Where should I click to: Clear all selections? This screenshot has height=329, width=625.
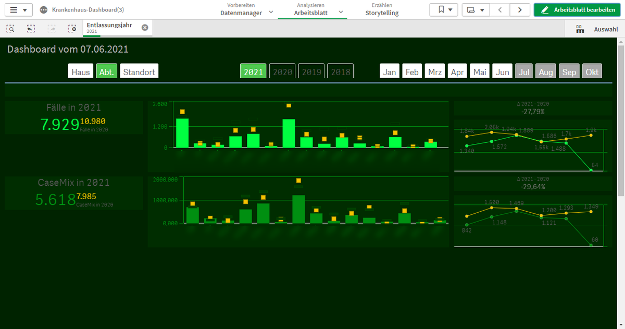[72, 29]
